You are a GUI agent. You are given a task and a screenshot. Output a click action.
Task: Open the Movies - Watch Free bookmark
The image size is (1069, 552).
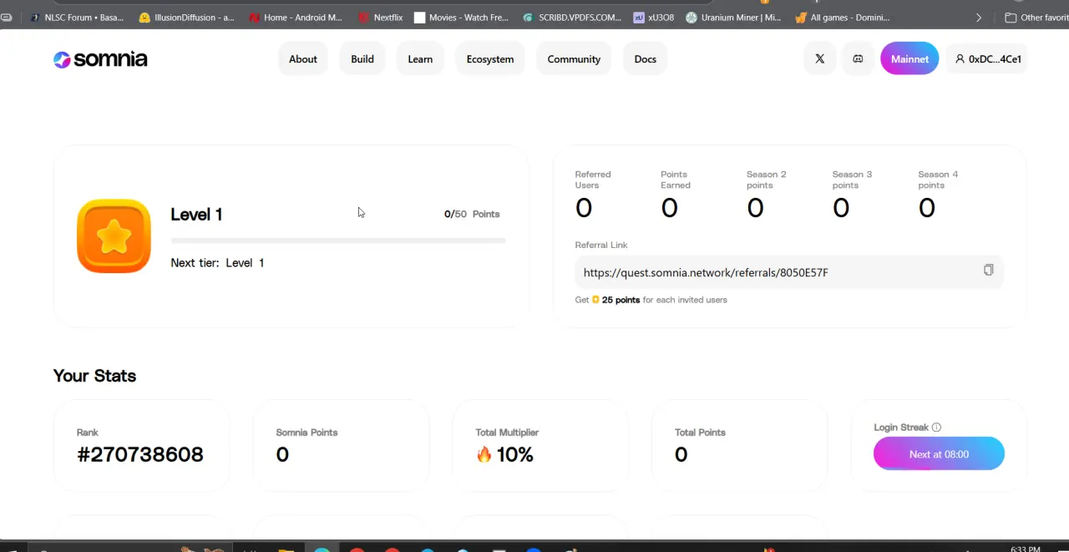(x=461, y=18)
